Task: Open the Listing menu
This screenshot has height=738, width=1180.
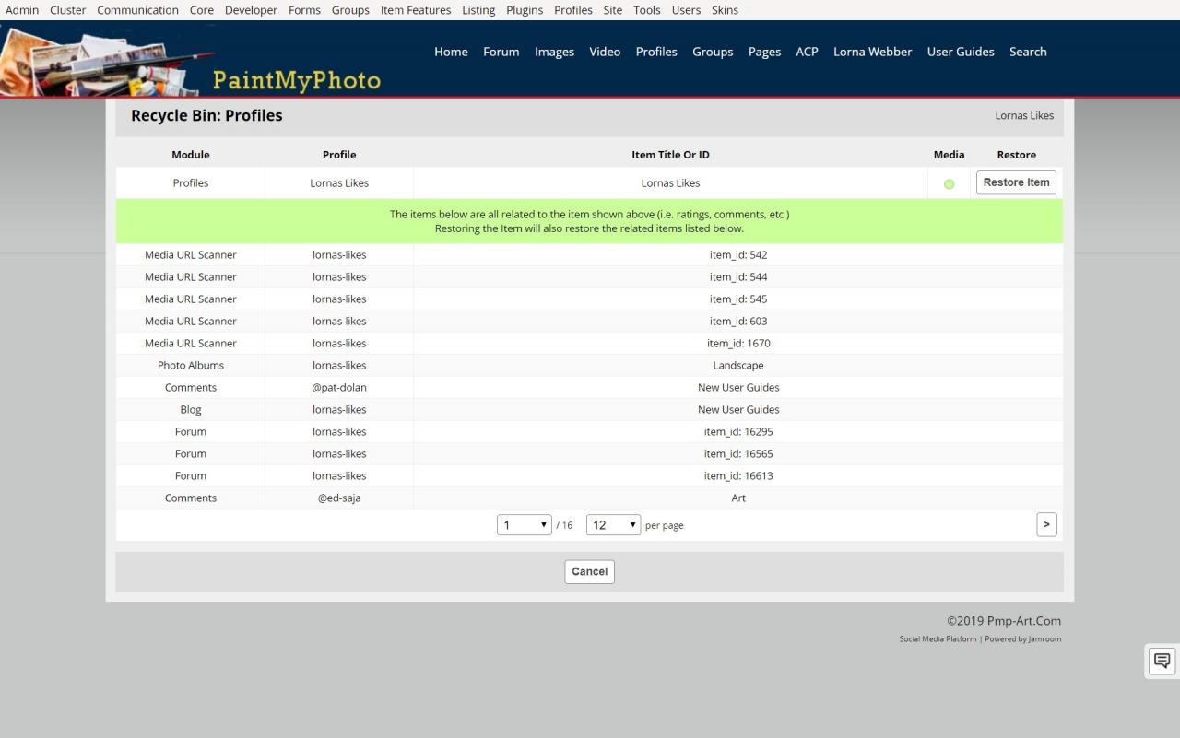Action: [x=478, y=10]
